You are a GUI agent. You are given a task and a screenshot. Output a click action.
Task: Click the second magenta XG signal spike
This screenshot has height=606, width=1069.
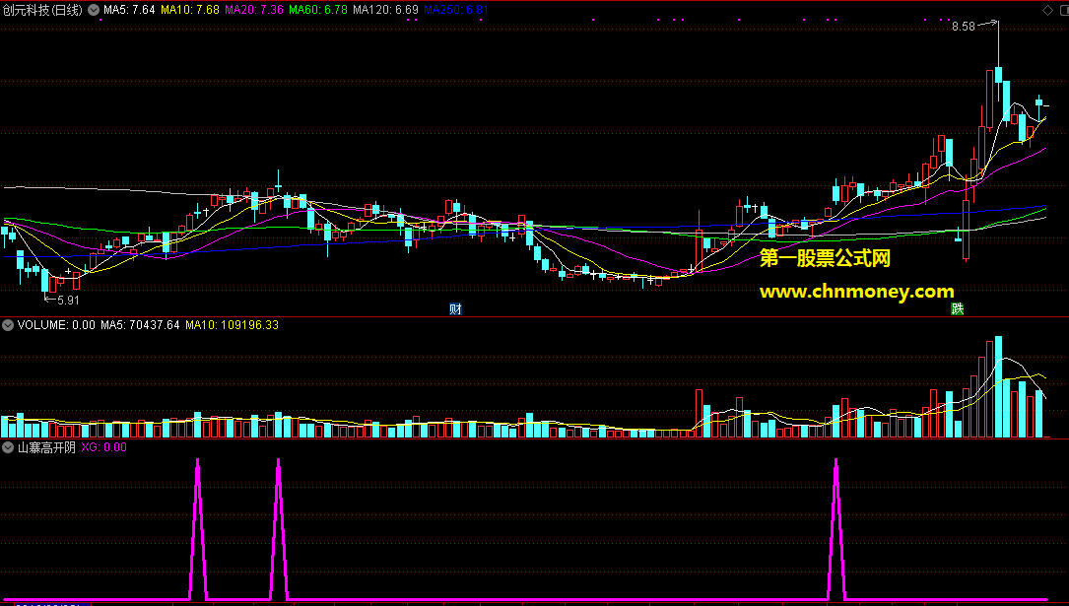point(278,530)
